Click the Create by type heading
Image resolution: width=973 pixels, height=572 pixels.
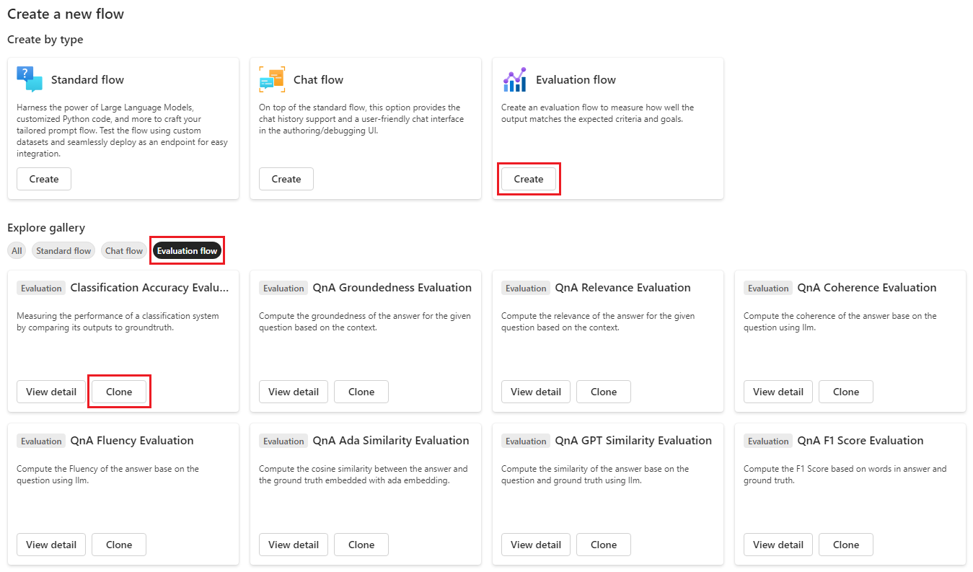pos(45,40)
